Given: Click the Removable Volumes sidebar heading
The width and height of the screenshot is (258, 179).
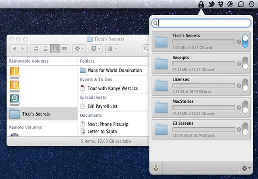Looking at the screenshot, I should [28, 61].
